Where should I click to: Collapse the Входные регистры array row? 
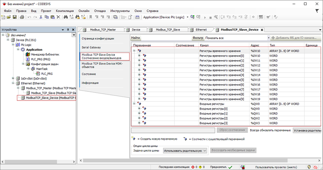(134, 104)
